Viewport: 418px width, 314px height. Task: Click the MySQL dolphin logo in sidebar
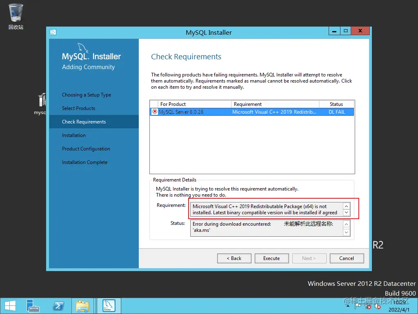pos(82,47)
